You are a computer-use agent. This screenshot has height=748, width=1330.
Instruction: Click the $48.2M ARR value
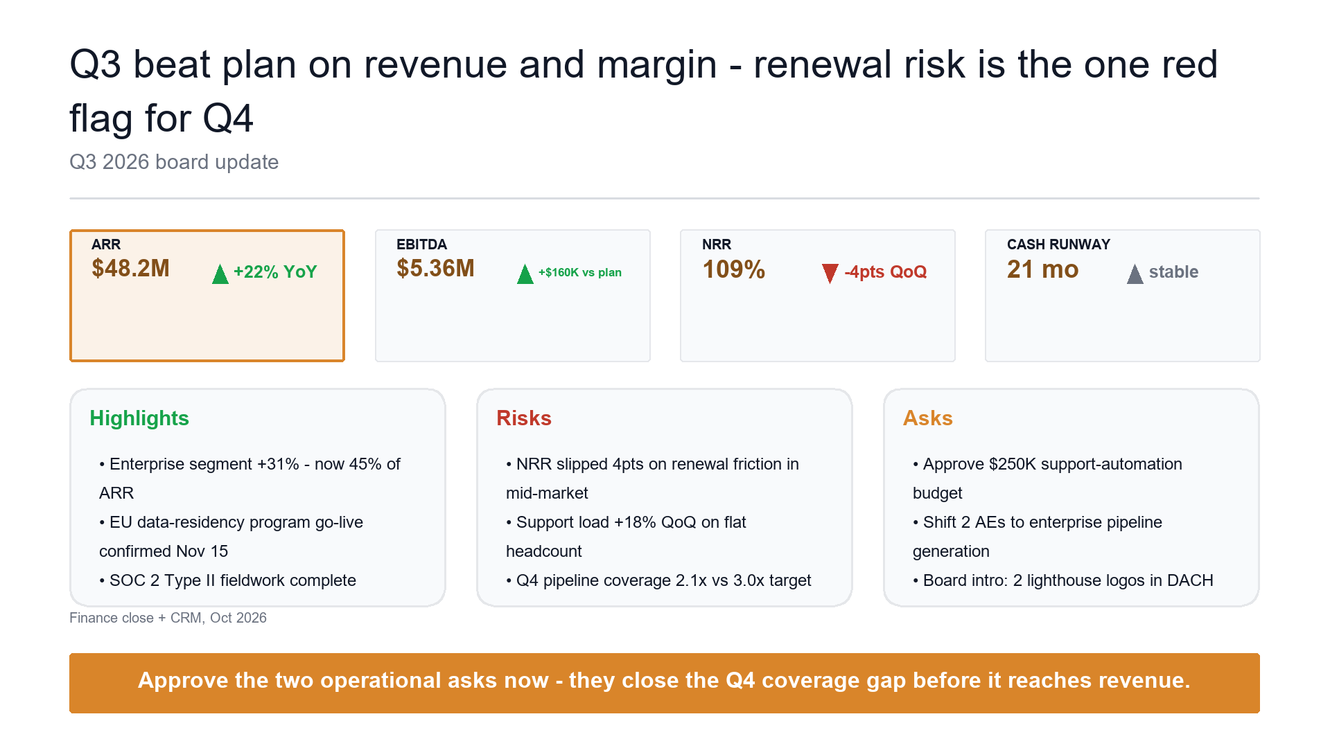click(130, 269)
